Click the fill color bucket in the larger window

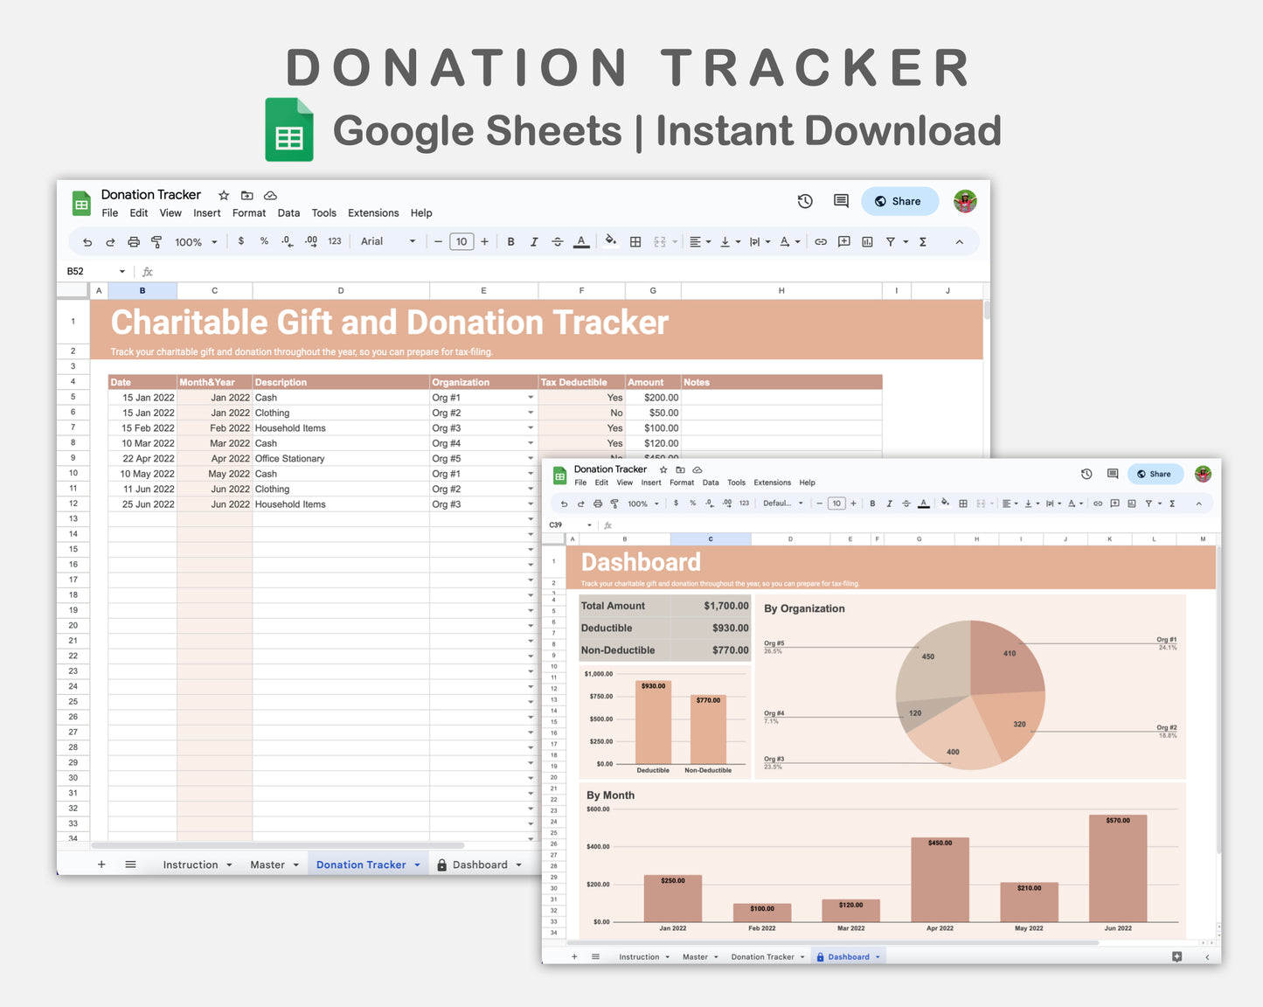point(611,241)
